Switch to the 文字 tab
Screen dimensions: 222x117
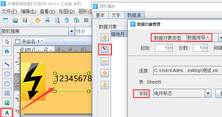(x=116, y=15)
